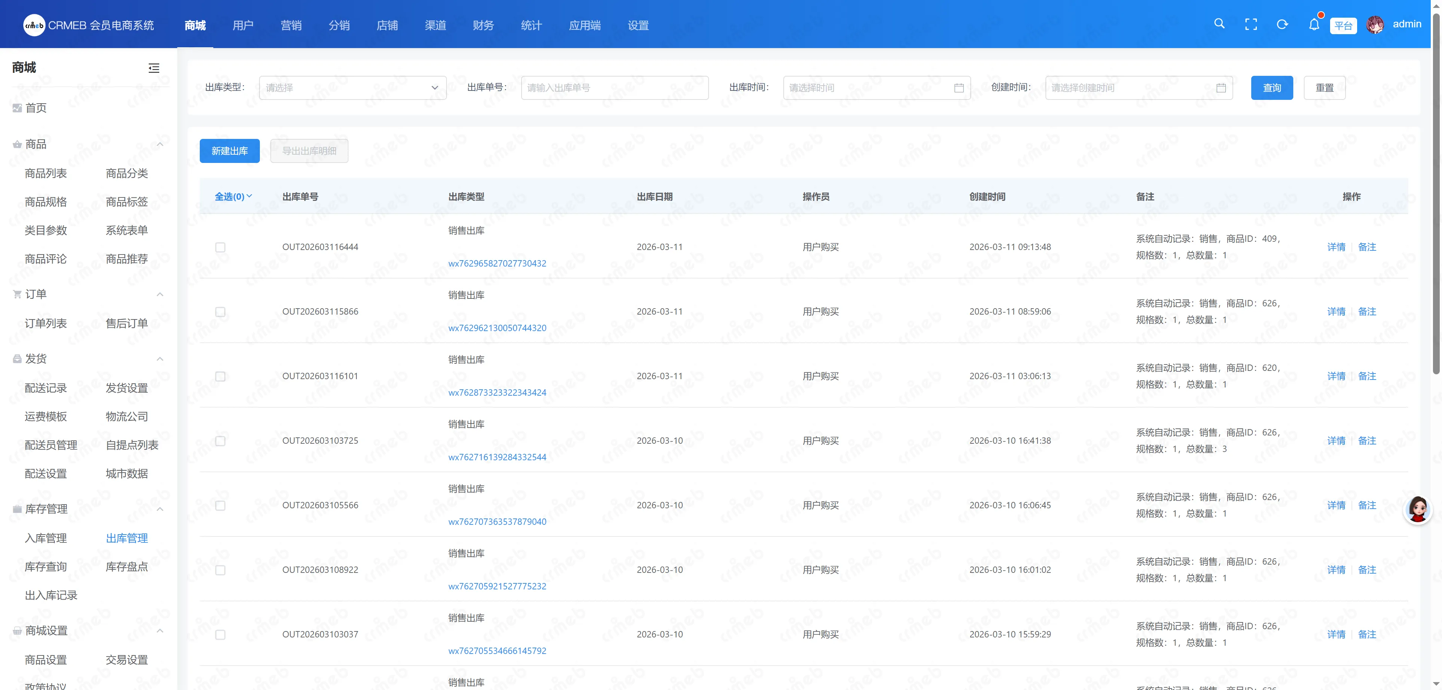Check the row OUT202603116101 checkbox
Viewport: 1442px width, 690px height.
click(220, 377)
